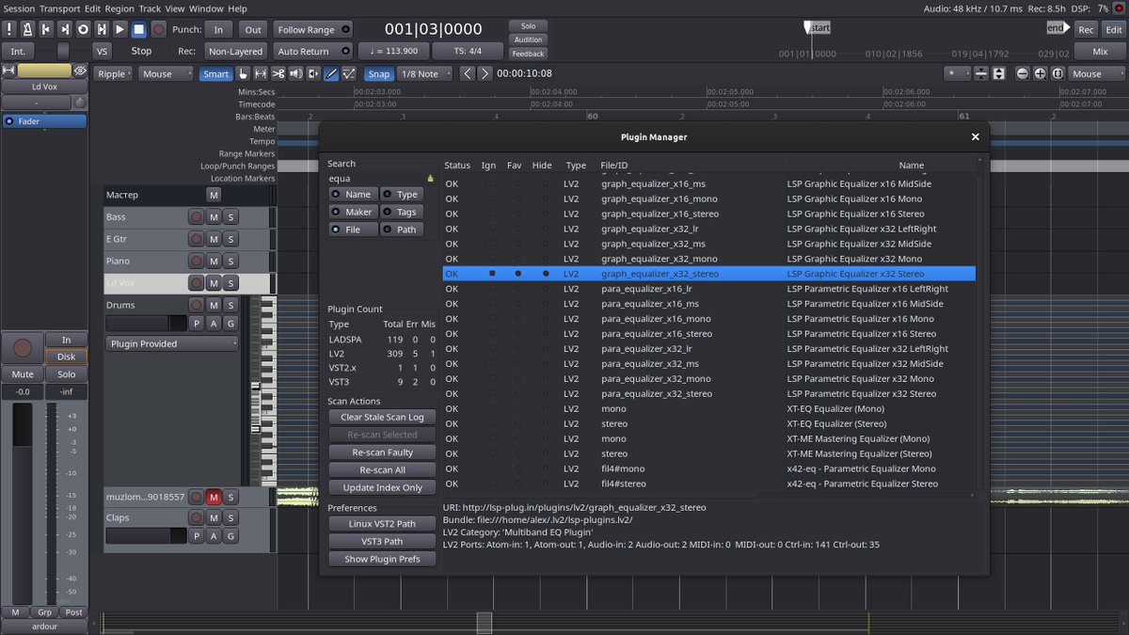Nudge playhead backward arrow

467,73
